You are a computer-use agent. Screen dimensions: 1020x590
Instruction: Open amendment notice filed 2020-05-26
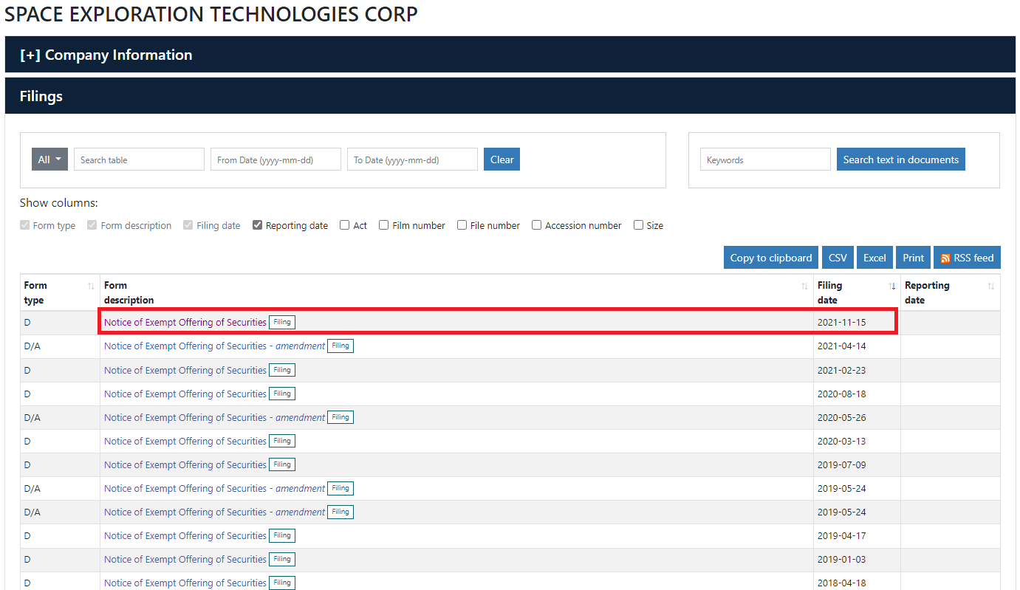(x=214, y=417)
